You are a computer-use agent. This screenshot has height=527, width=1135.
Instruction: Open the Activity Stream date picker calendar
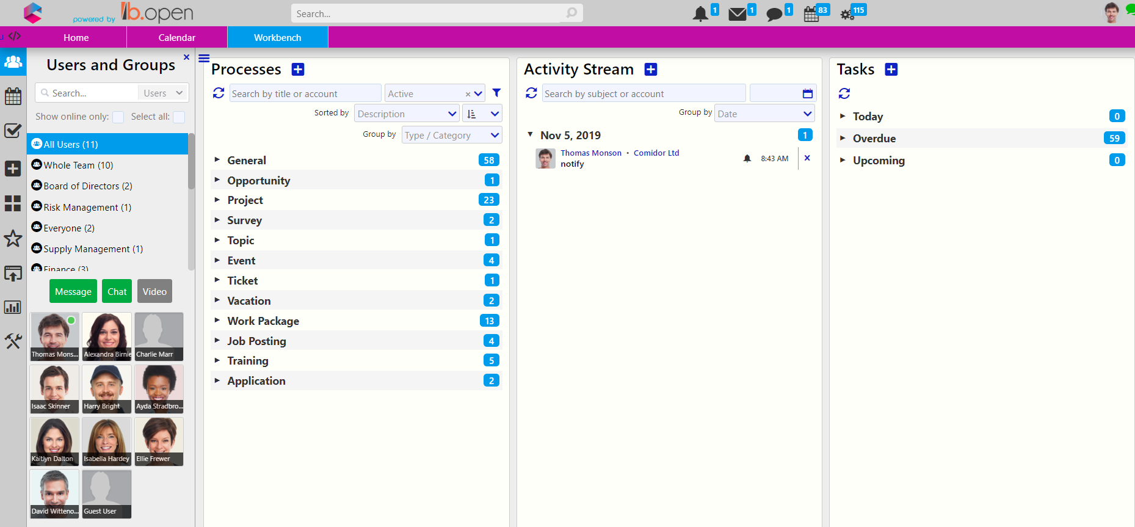(x=807, y=93)
